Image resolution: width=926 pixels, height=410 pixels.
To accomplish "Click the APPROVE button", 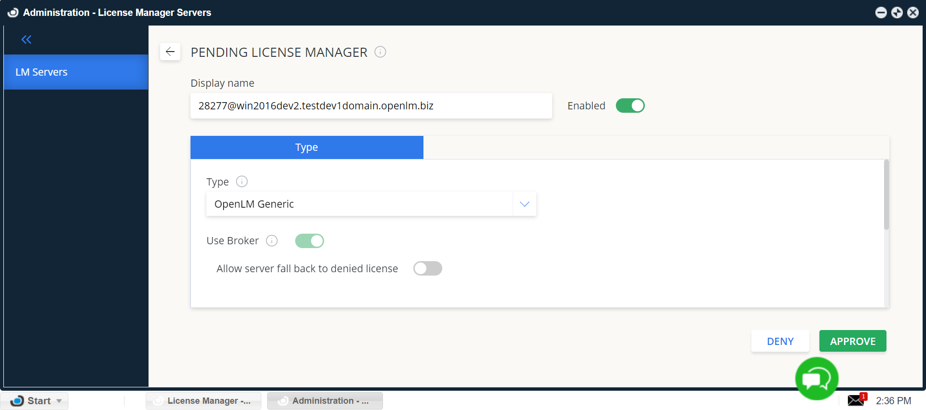I will click(x=852, y=341).
